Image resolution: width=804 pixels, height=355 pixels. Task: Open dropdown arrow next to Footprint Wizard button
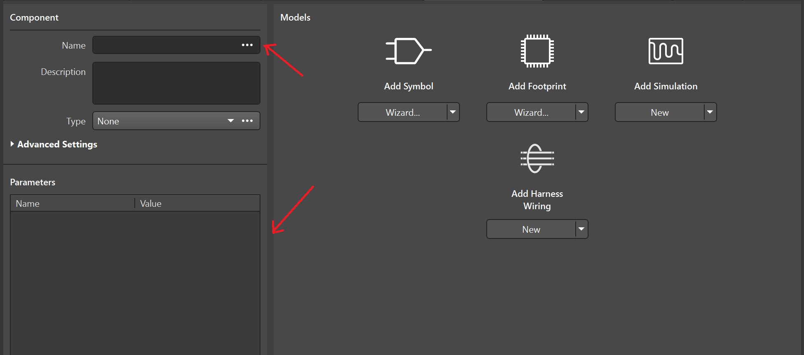tap(581, 112)
